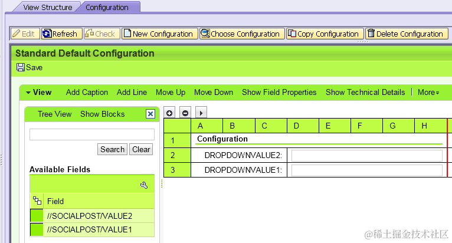
Task: Delete Configuration from toolbar
Action: coord(407,34)
